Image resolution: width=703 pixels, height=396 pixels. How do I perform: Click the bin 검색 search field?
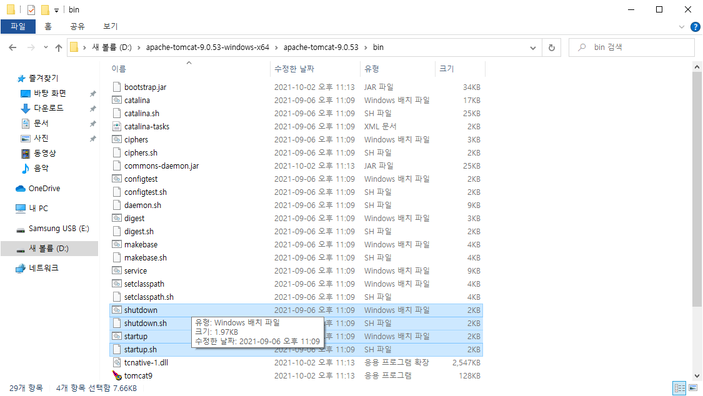point(632,47)
